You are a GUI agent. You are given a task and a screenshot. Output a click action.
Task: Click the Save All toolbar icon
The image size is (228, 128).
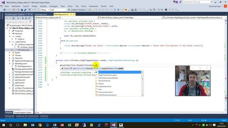click(x=25, y=10)
